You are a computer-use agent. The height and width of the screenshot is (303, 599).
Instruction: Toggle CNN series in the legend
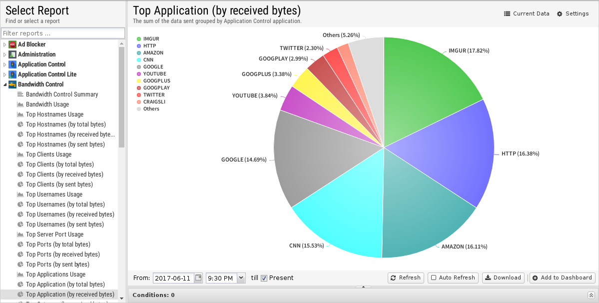pyautogui.click(x=145, y=59)
